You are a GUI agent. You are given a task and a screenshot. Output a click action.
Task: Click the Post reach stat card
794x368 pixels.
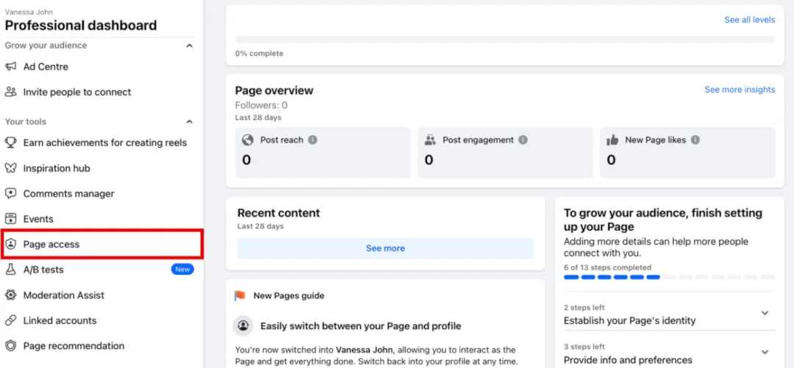323,152
